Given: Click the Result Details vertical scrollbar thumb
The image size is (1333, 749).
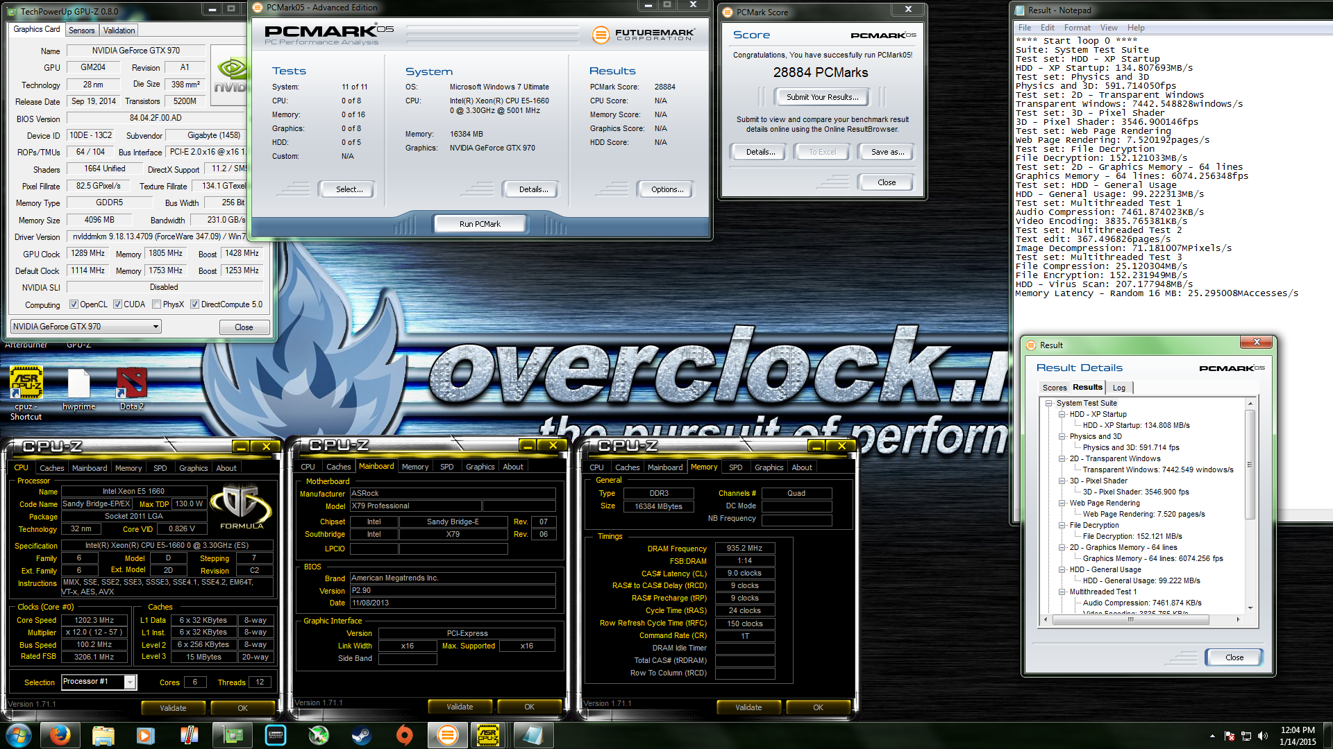Looking at the screenshot, I should tap(1250, 465).
